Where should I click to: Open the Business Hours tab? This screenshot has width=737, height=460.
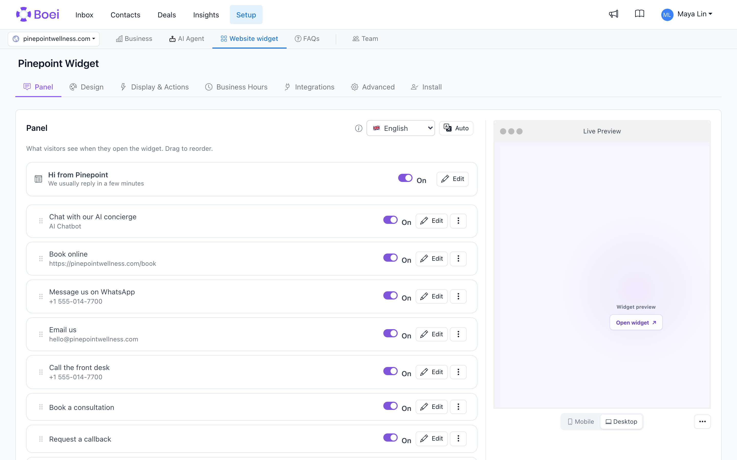pyautogui.click(x=236, y=87)
